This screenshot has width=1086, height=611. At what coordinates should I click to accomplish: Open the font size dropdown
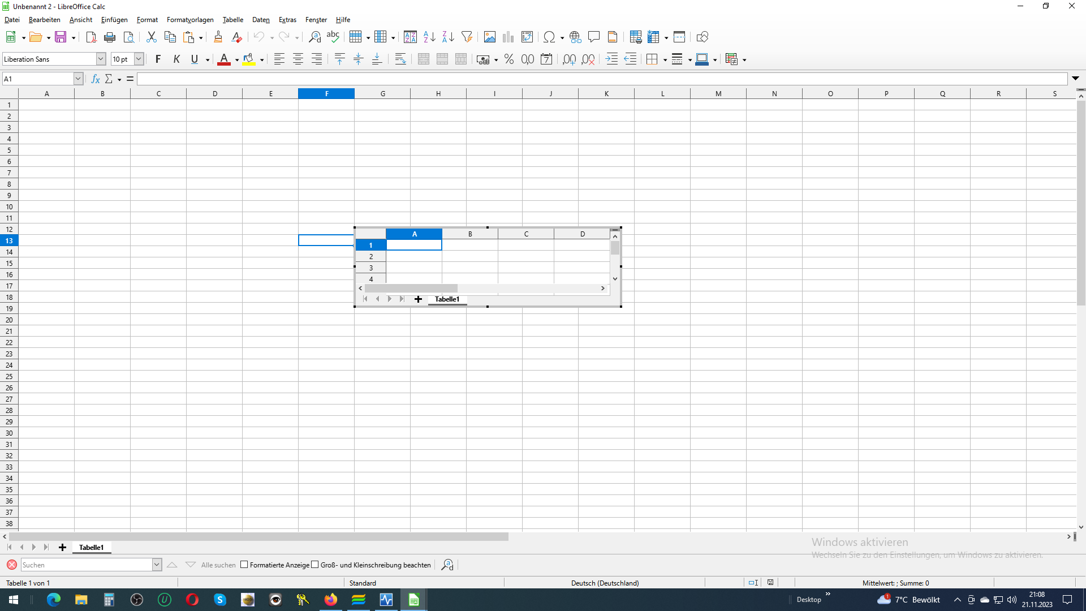click(139, 59)
